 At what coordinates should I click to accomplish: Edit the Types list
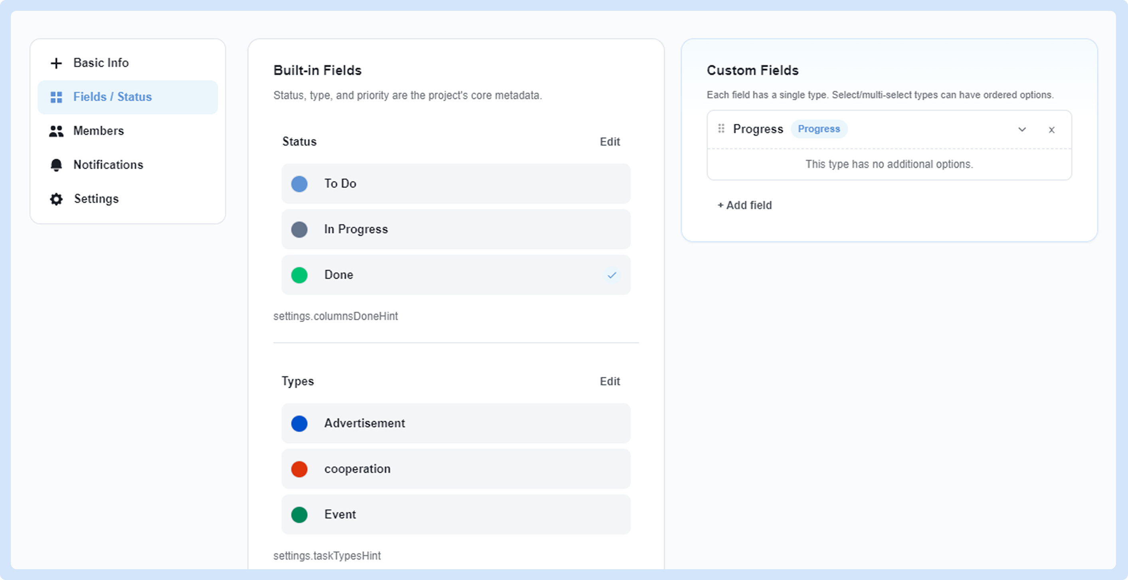point(610,381)
